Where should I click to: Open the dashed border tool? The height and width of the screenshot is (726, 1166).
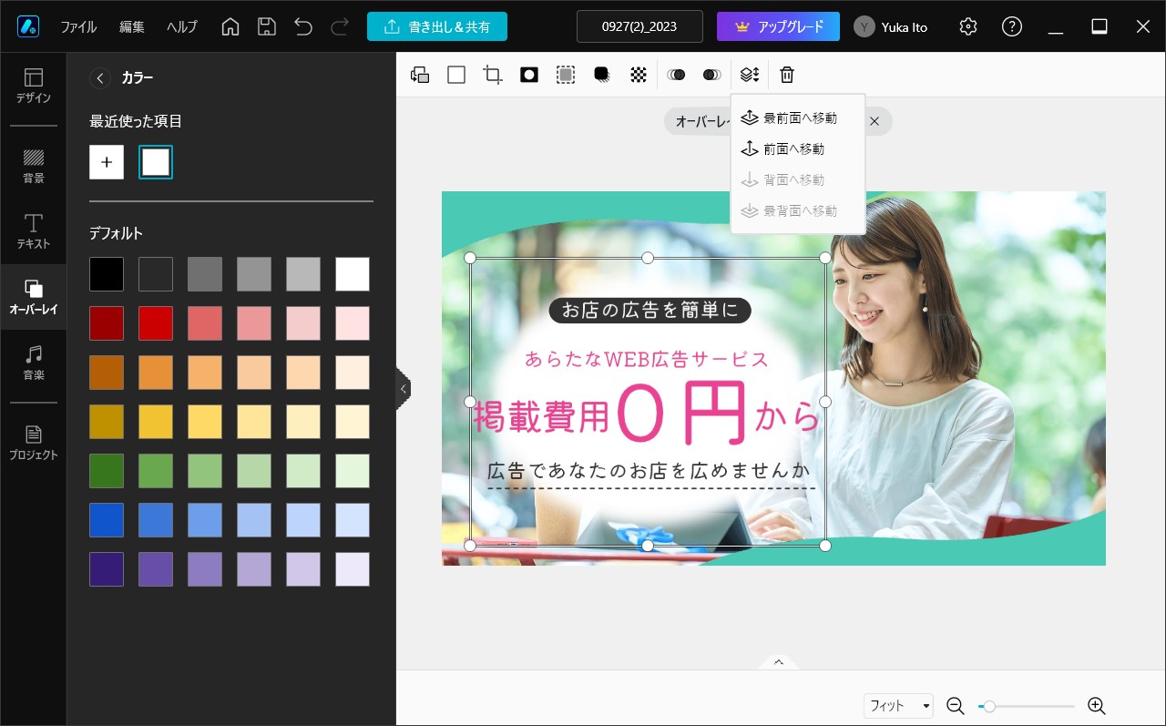[x=566, y=75]
